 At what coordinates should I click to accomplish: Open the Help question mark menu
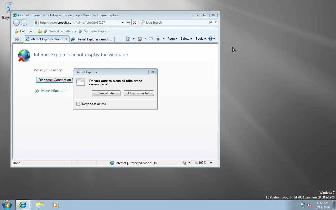coord(212,39)
